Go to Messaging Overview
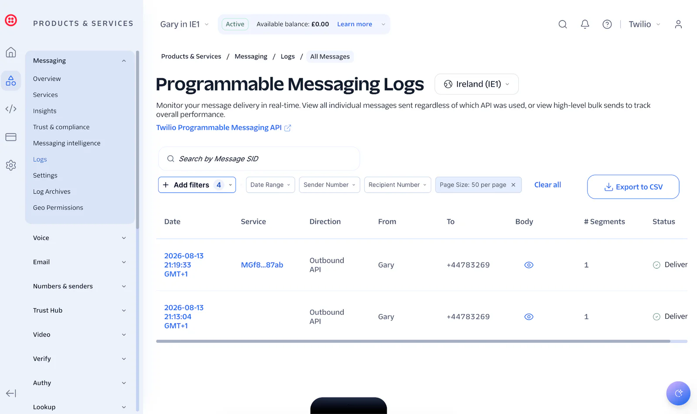 pyautogui.click(x=47, y=79)
